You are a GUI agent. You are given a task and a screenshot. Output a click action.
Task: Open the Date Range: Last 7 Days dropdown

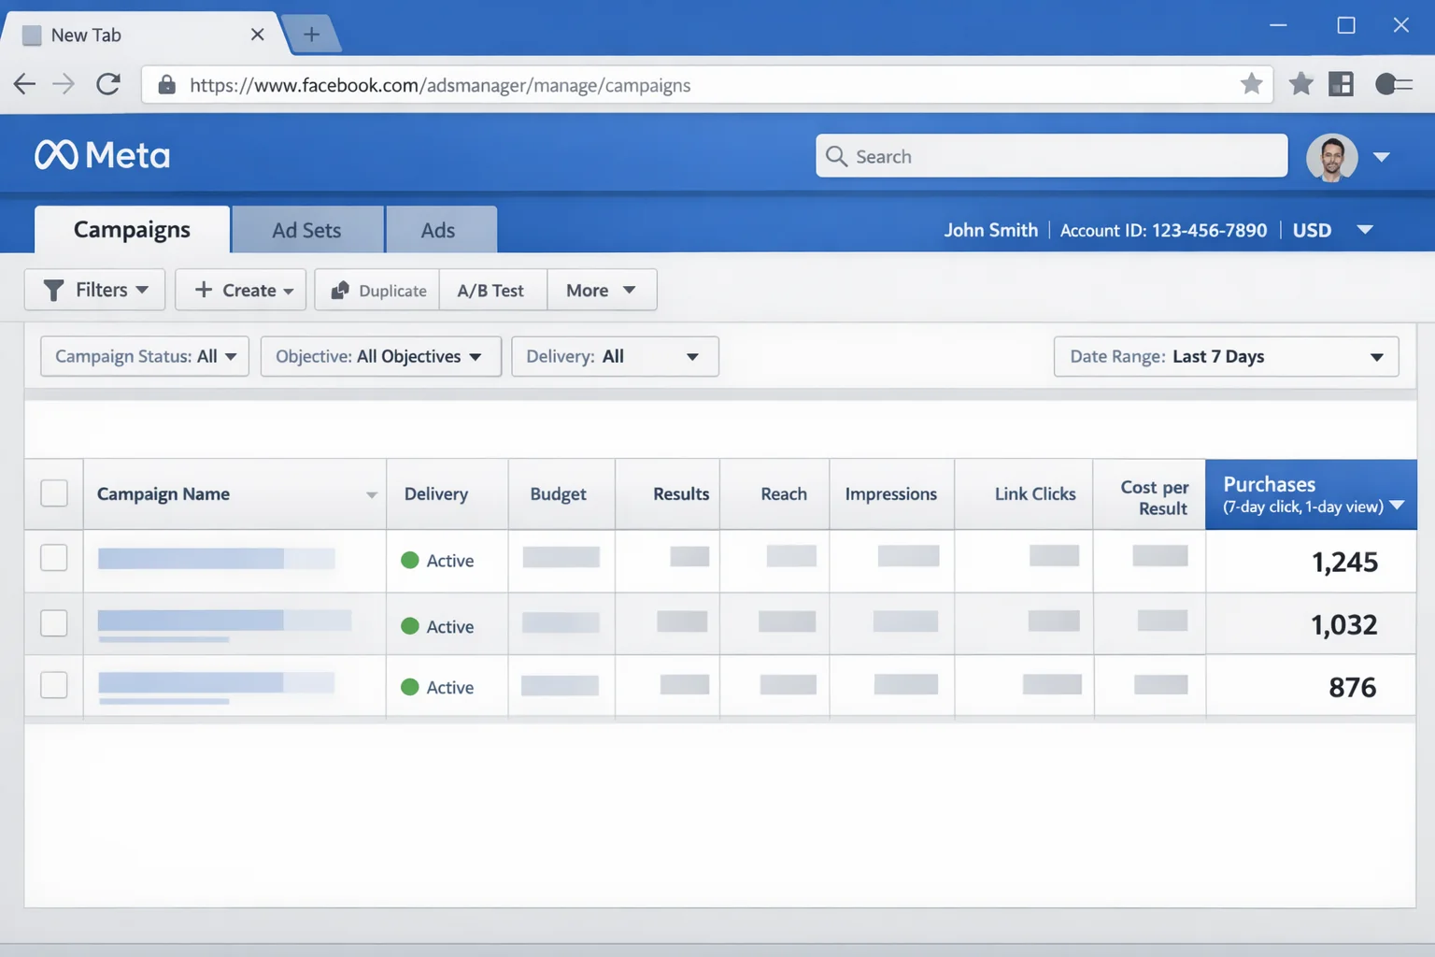[x=1226, y=356]
